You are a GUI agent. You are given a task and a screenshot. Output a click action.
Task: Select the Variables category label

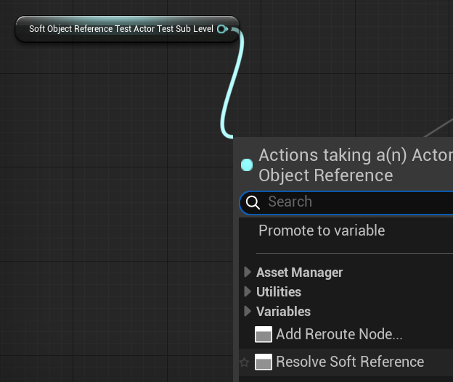(x=283, y=311)
